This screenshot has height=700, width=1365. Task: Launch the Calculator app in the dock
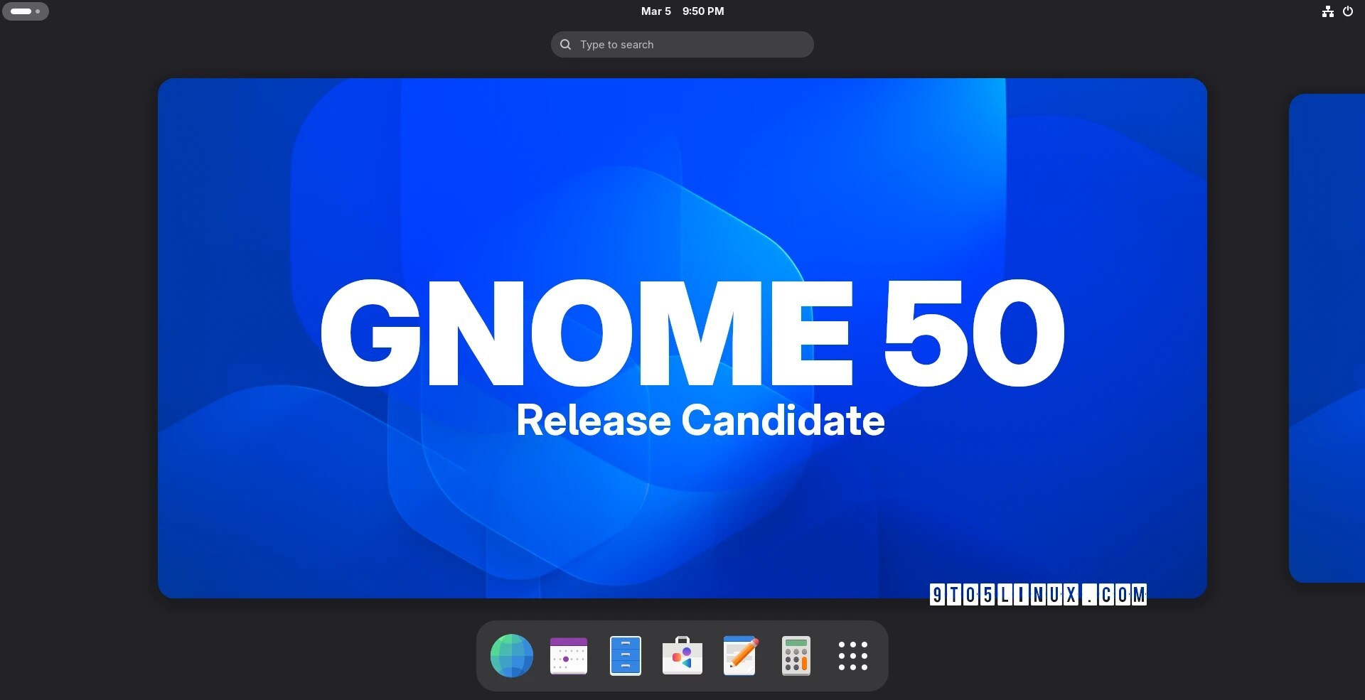click(x=796, y=655)
